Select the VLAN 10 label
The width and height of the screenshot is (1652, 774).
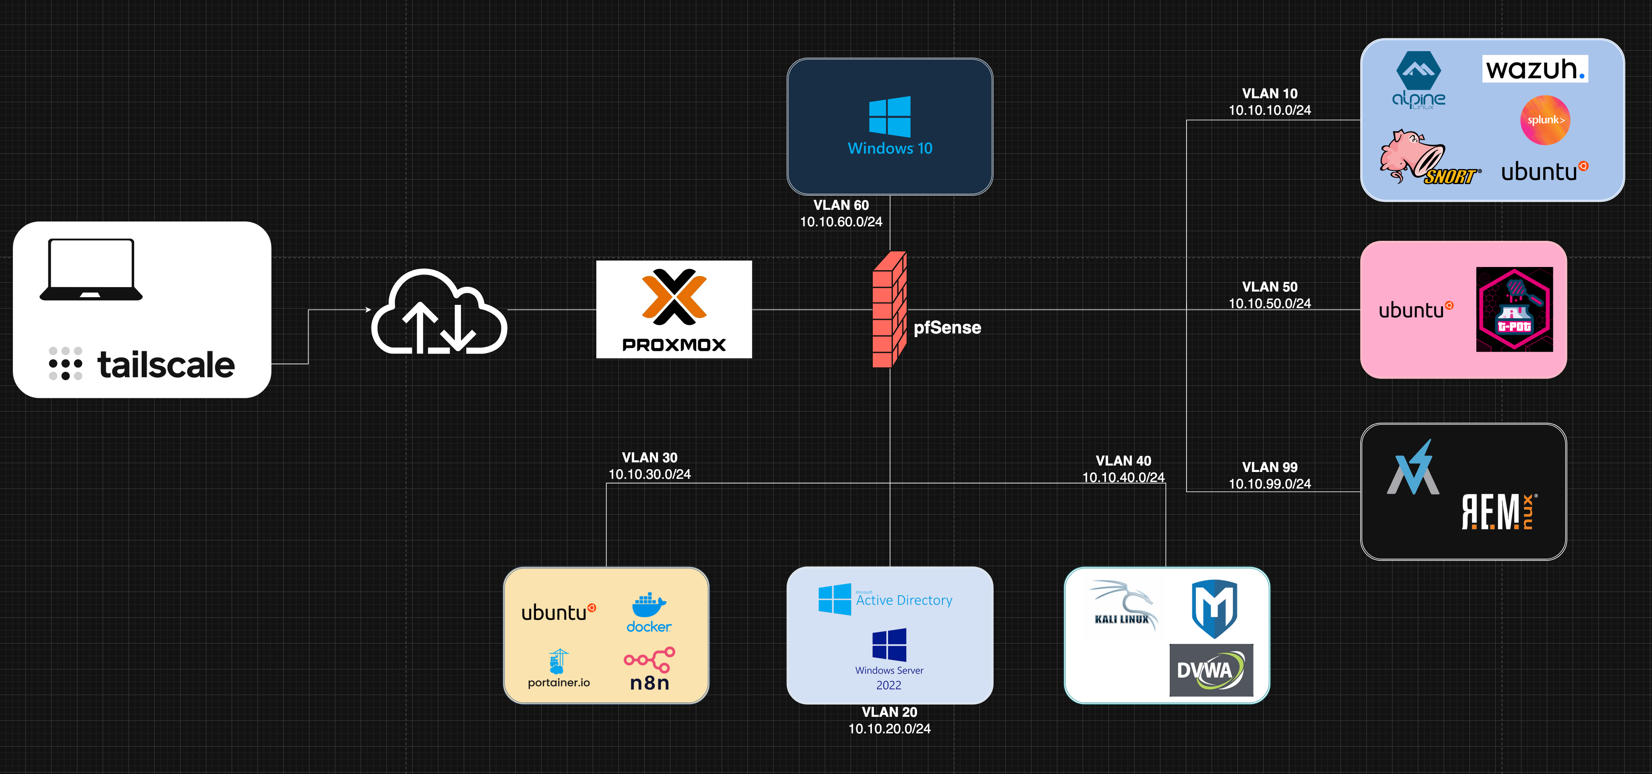[x=1270, y=93]
